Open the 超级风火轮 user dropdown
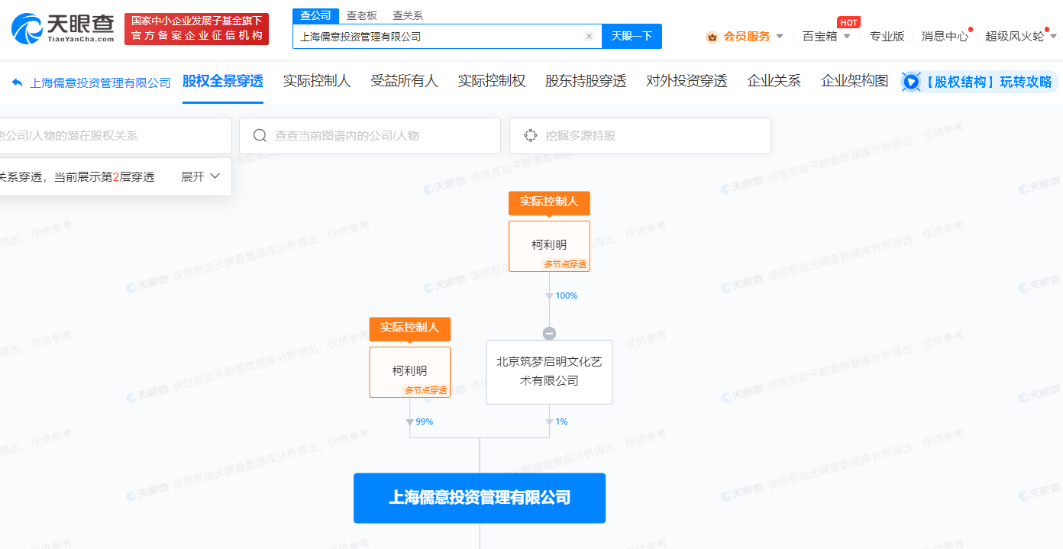Screen dimensions: 1063x549 [x=1020, y=36]
